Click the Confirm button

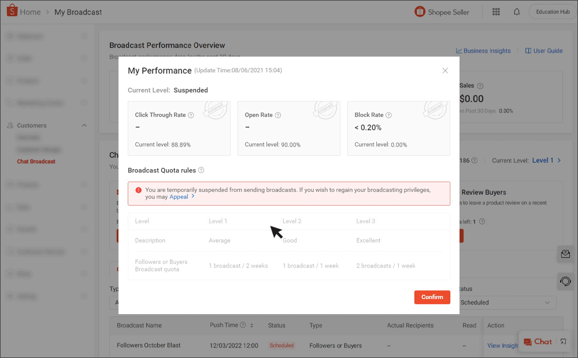click(432, 297)
